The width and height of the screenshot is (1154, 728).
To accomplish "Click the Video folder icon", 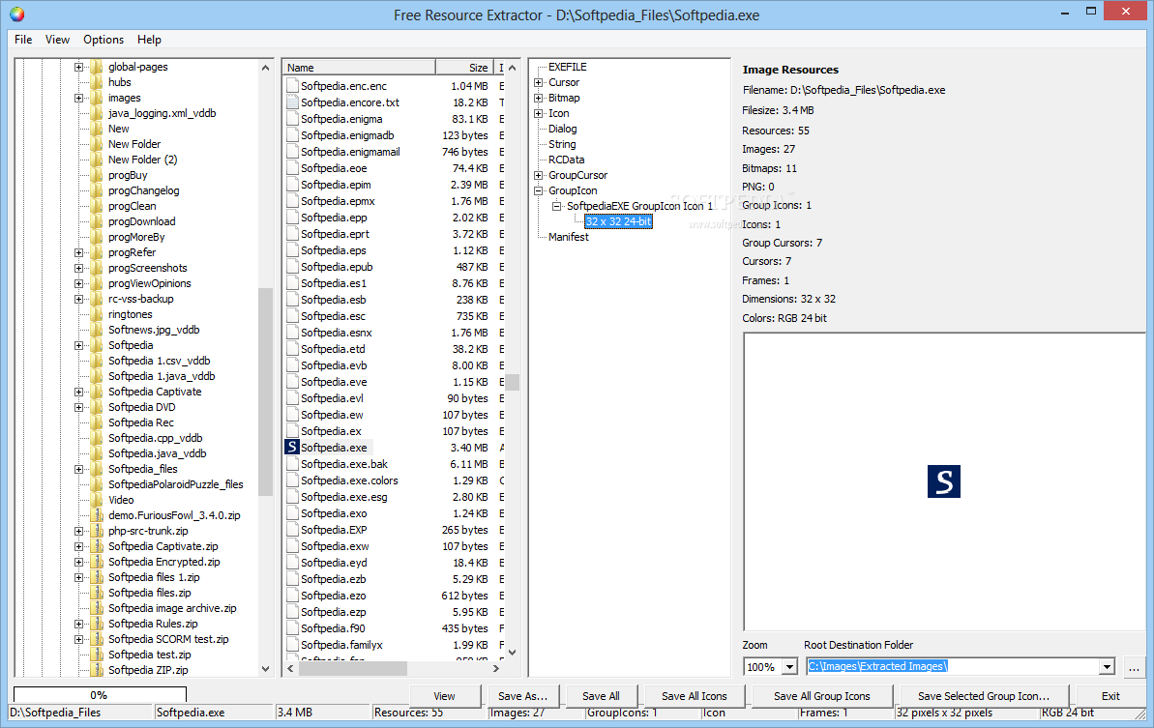I will pos(97,499).
